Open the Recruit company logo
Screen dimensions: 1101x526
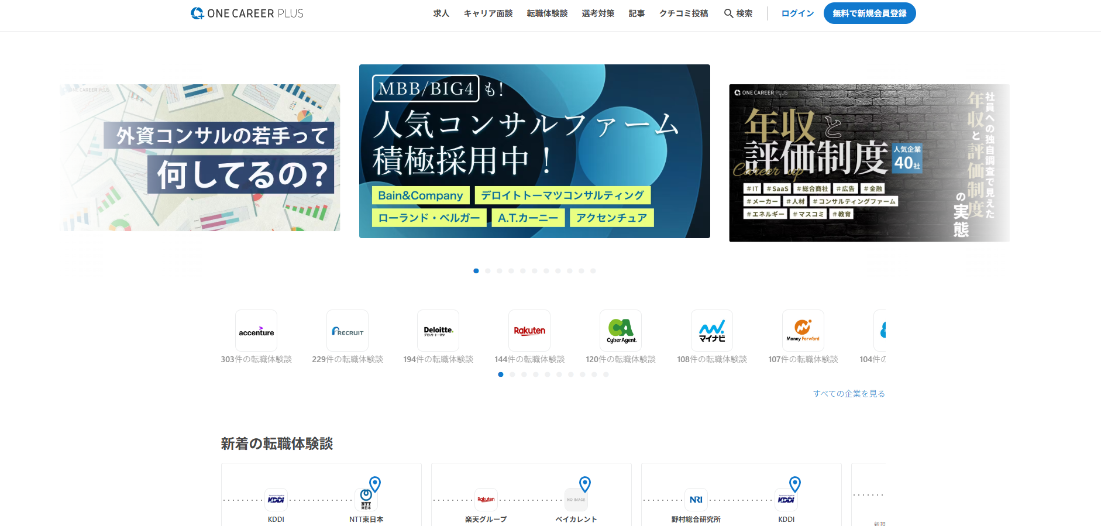point(347,331)
